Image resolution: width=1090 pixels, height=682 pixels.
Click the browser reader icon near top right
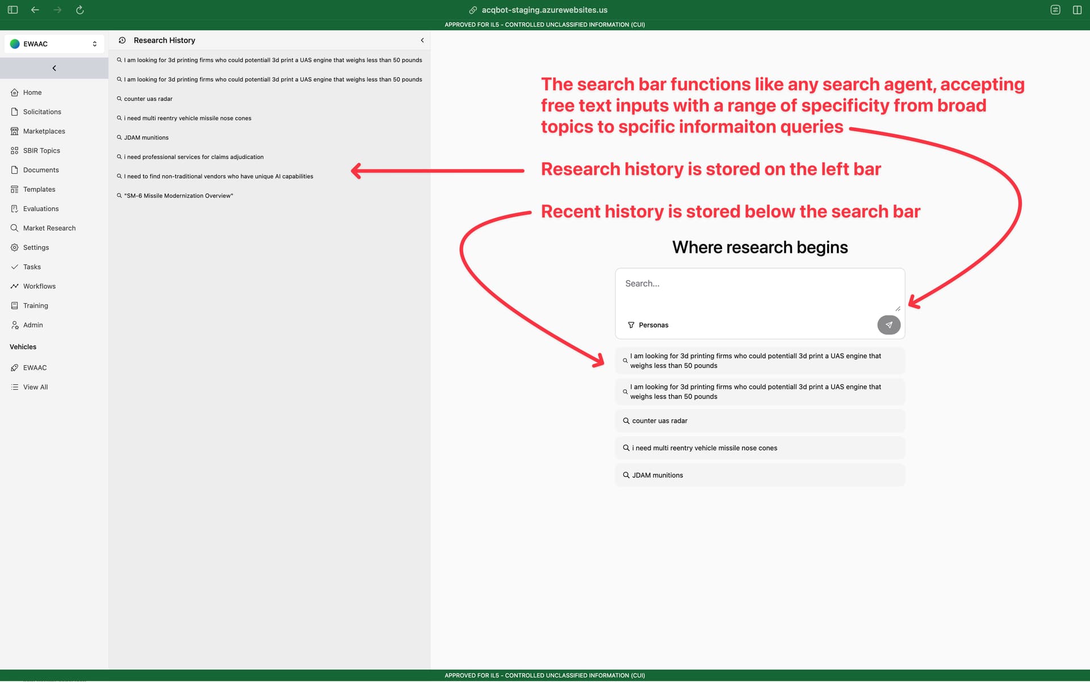[1055, 10]
